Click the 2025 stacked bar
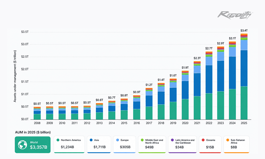This screenshot has height=159, width=265. tap(244, 77)
